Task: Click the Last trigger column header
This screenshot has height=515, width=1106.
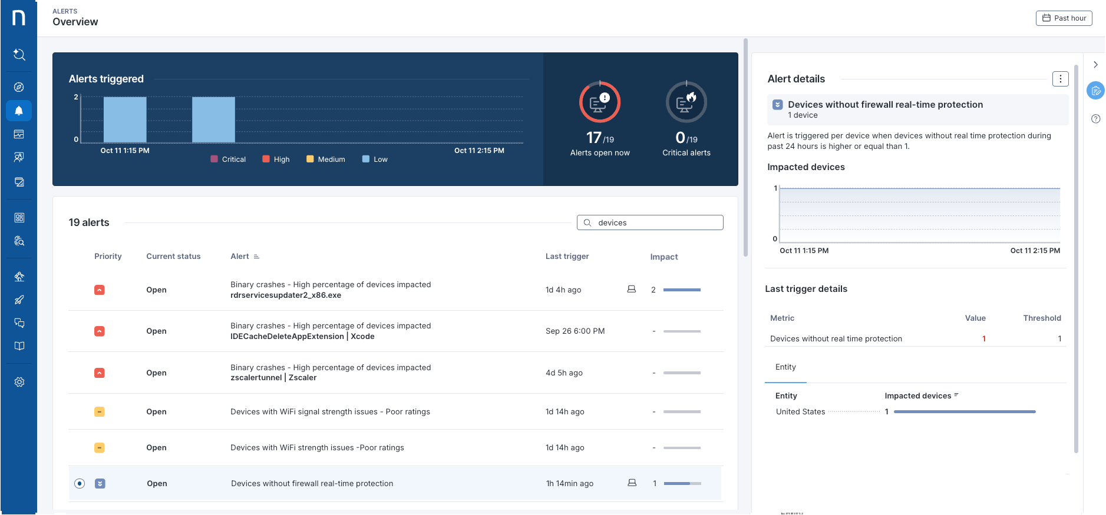Action: (x=567, y=257)
